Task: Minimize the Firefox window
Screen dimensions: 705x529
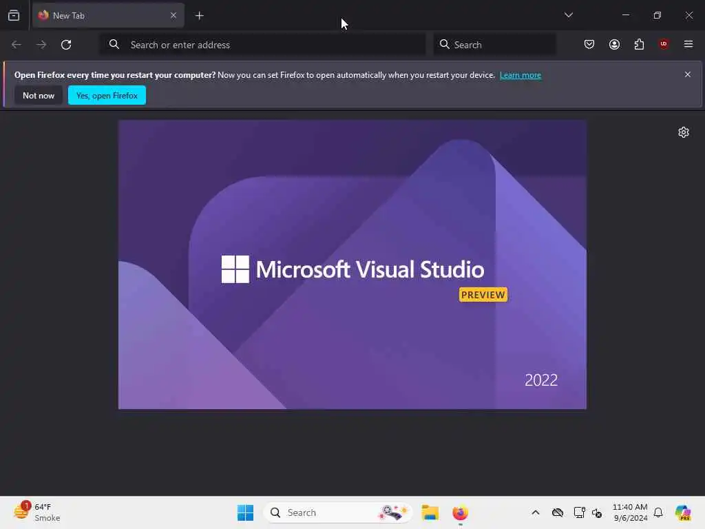Action: click(x=625, y=15)
